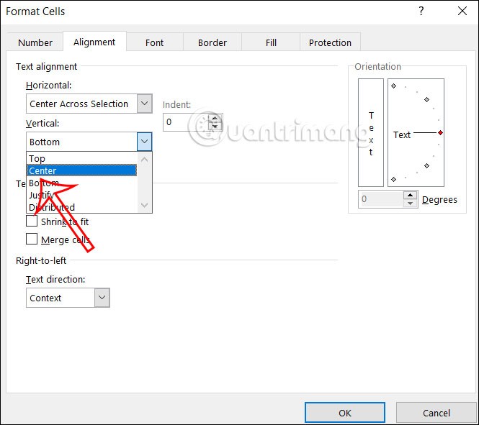Expand the Text direction Context dropdown

pos(102,298)
